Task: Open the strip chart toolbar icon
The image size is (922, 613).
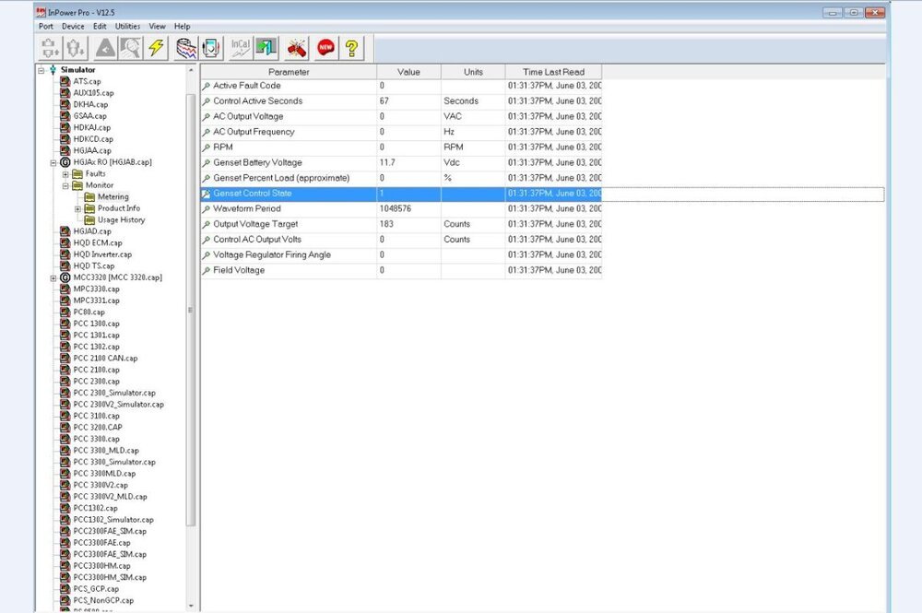Action: [187, 48]
